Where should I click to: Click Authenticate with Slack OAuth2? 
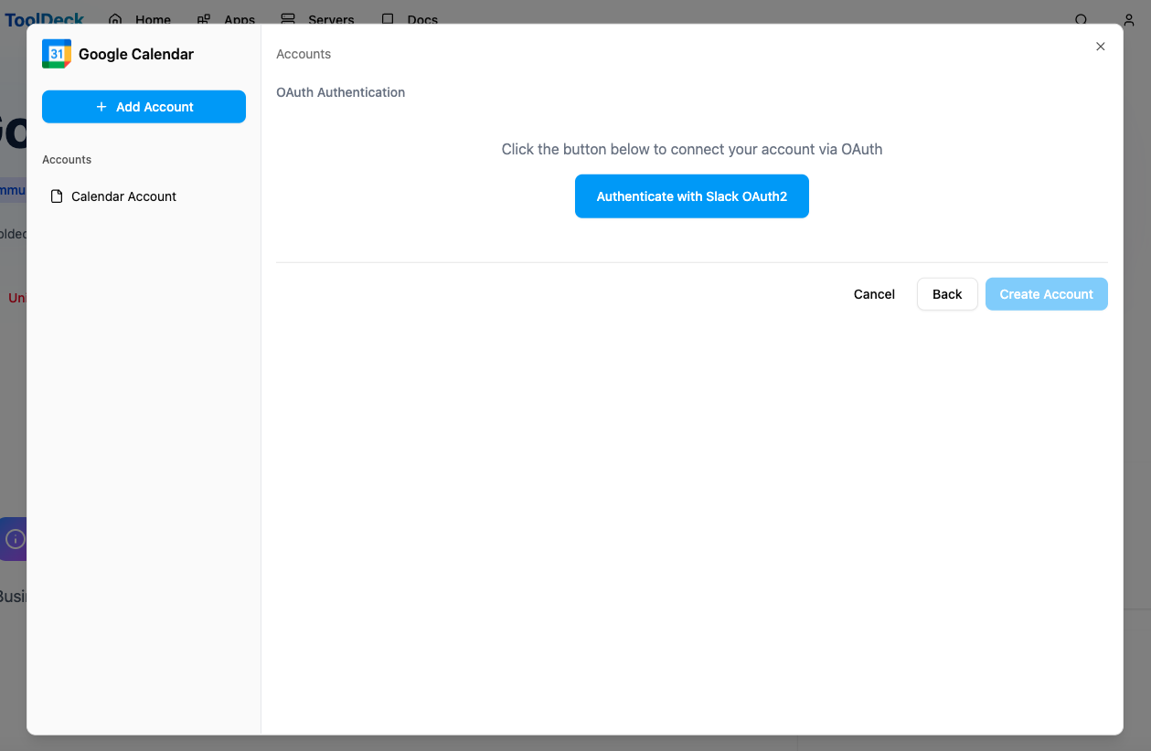pyautogui.click(x=692, y=196)
